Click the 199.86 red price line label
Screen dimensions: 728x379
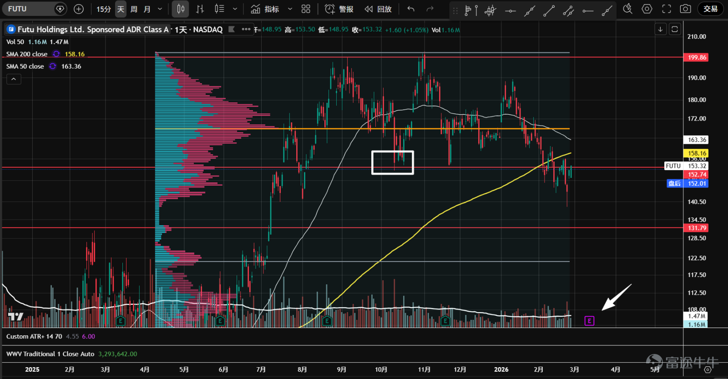(697, 57)
